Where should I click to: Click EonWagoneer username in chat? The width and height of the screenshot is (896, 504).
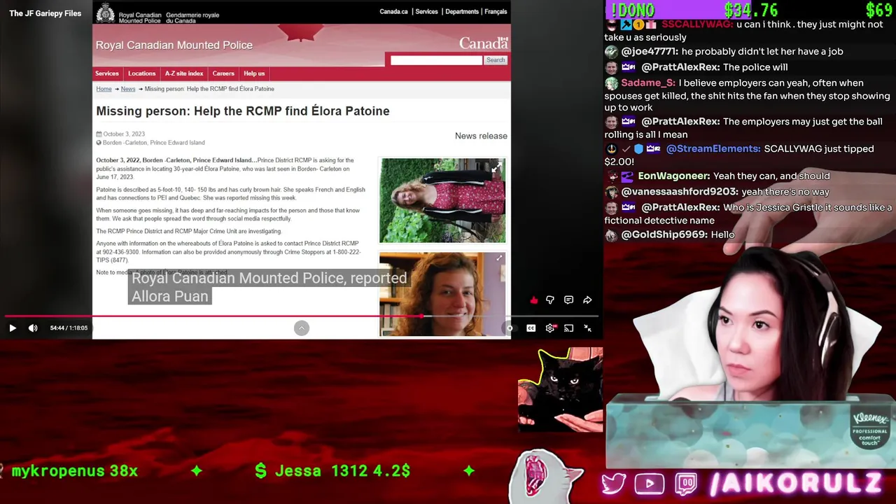[674, 176]
